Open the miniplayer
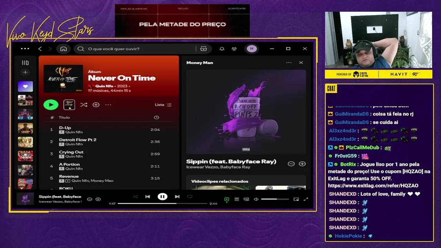The width and height of the screenshot is (441, 248). (x=296, y=199)
